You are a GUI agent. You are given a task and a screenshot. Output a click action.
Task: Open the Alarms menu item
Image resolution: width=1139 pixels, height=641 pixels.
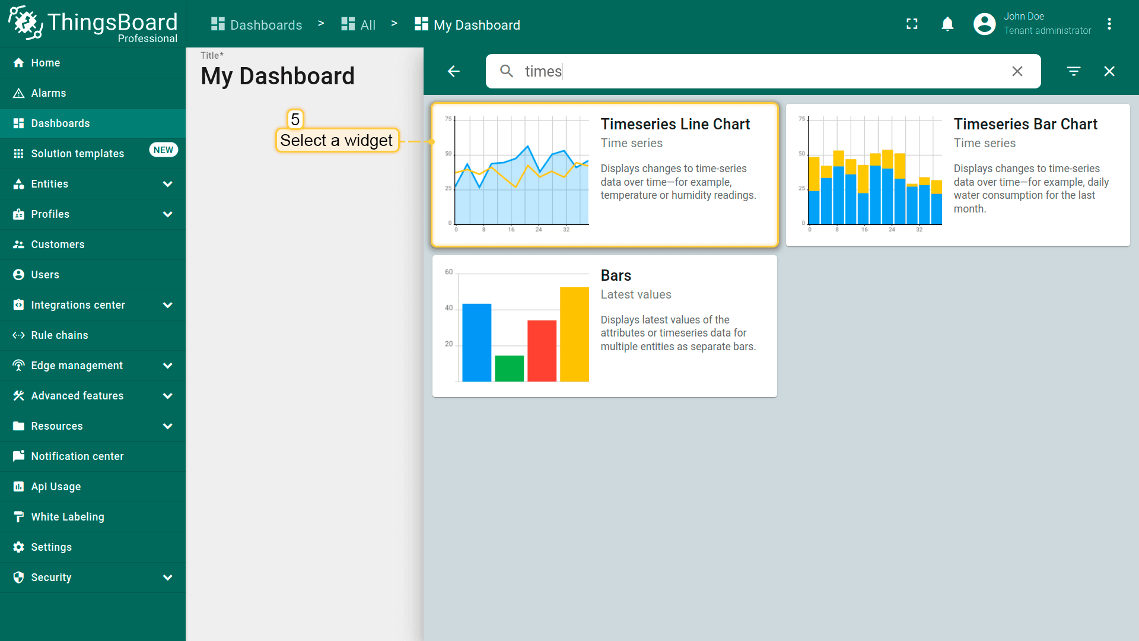click(x=49, y=93)
